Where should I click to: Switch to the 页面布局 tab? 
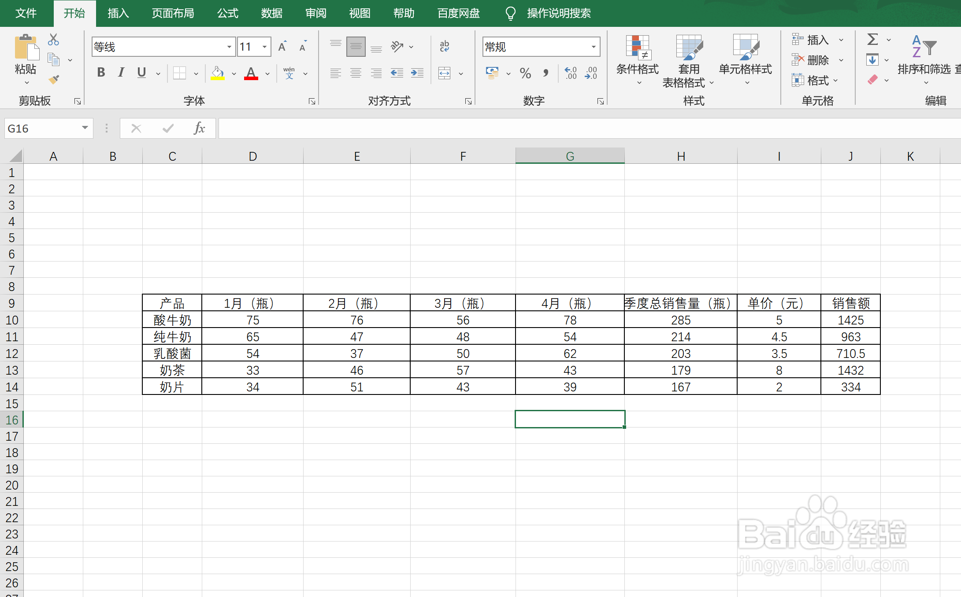(173, 13)
